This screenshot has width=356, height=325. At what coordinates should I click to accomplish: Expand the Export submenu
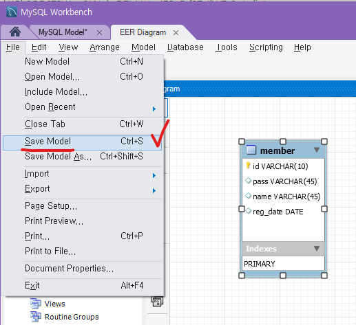click(x=83, y=189)
